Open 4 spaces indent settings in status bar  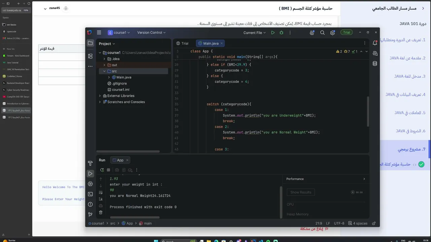click(x=358, y=223)
